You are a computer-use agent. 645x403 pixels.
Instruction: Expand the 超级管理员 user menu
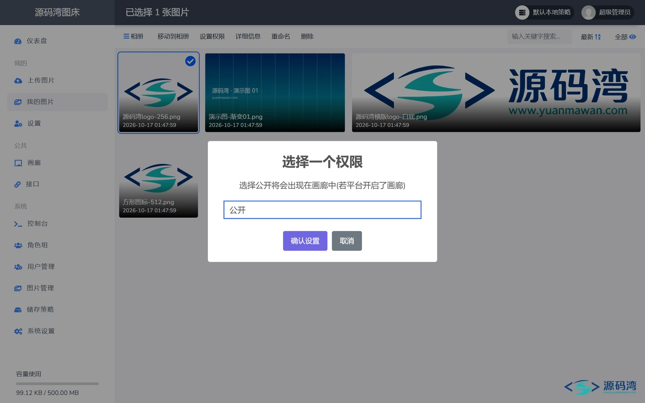point(608,12)
